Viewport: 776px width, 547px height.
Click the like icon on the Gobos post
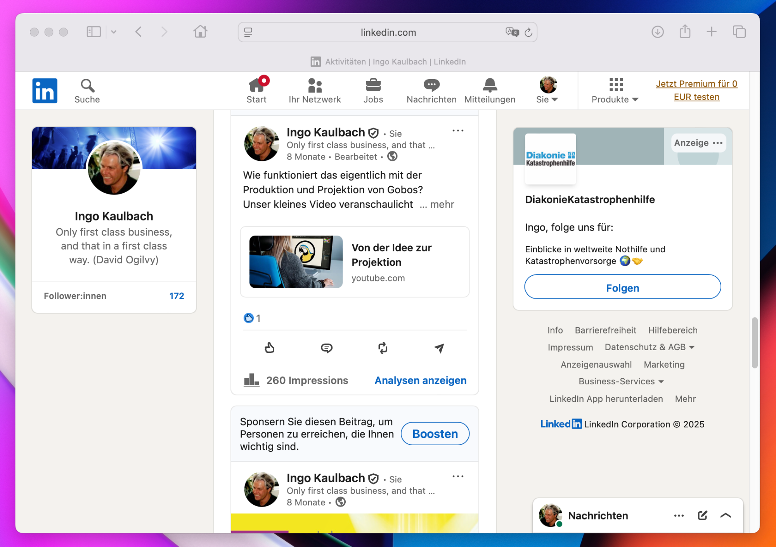click(x=269, y=348)
